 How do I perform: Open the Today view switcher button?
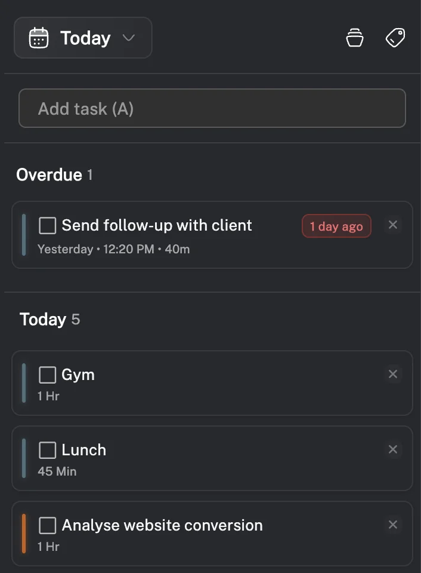[x=83, y=37]
